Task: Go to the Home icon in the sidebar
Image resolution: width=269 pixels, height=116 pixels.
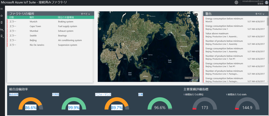Action: coord(2,15)
